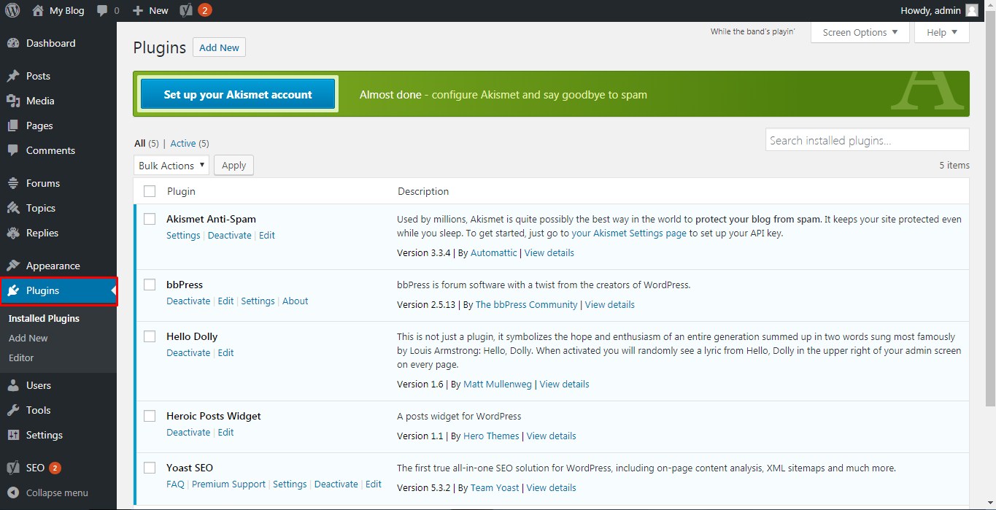Click the Pages icon in sidebar
Image resolution: width=996 pixels, height=510 pixels.
13,125
